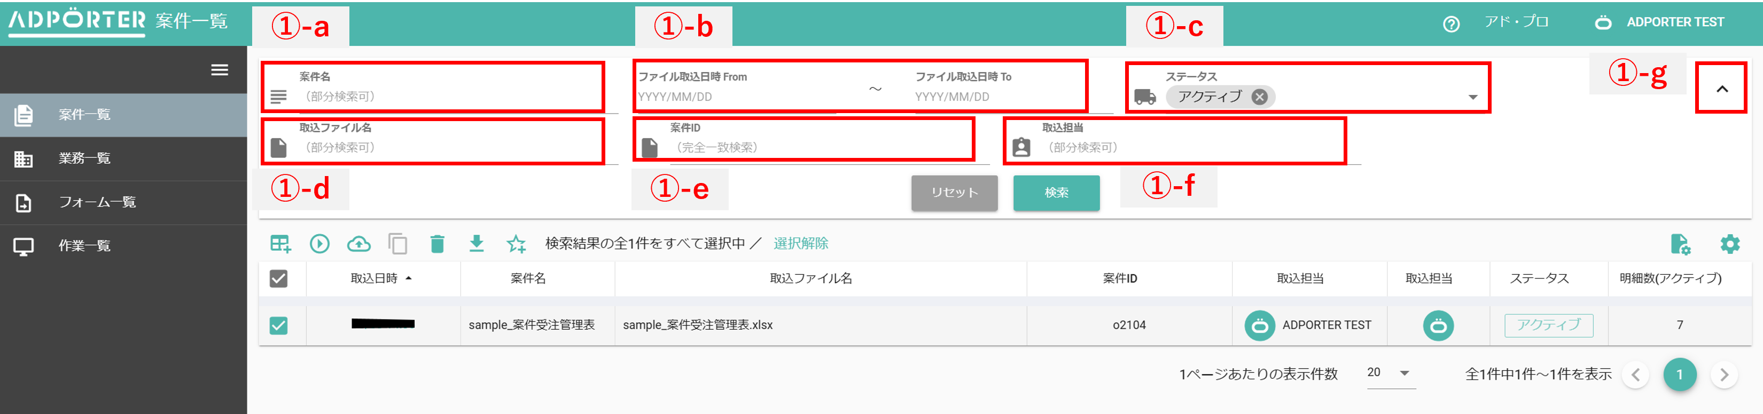Viewport: 1763px width, 414px height.
Task: Open 案件一覧 in the sidebar
Action: click(123, 115)
